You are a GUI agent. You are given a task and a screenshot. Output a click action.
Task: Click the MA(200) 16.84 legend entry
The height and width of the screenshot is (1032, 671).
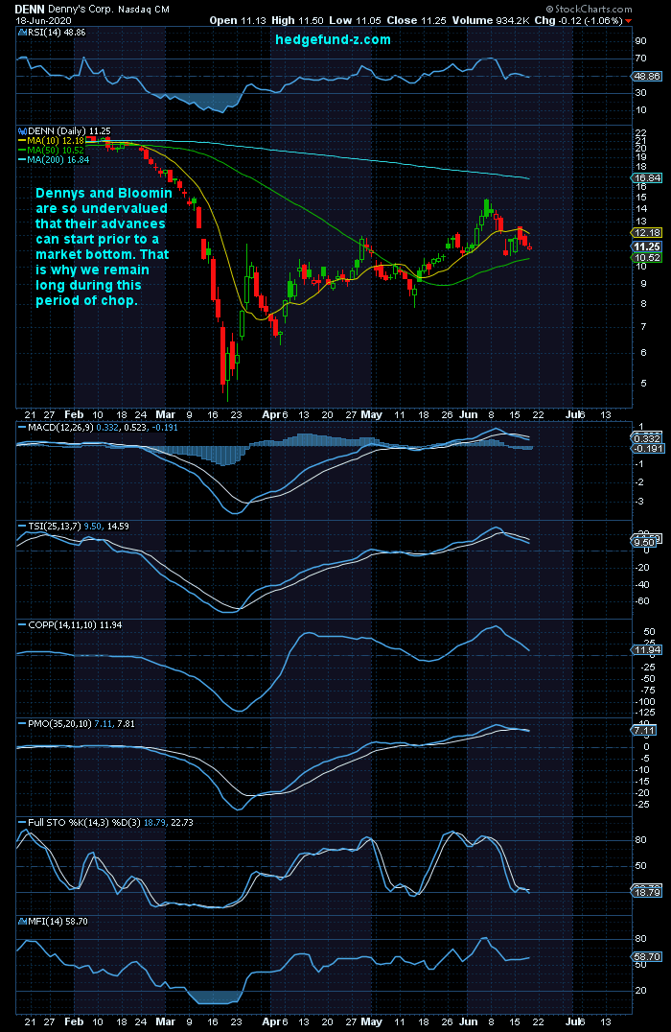tap(54, 159)
